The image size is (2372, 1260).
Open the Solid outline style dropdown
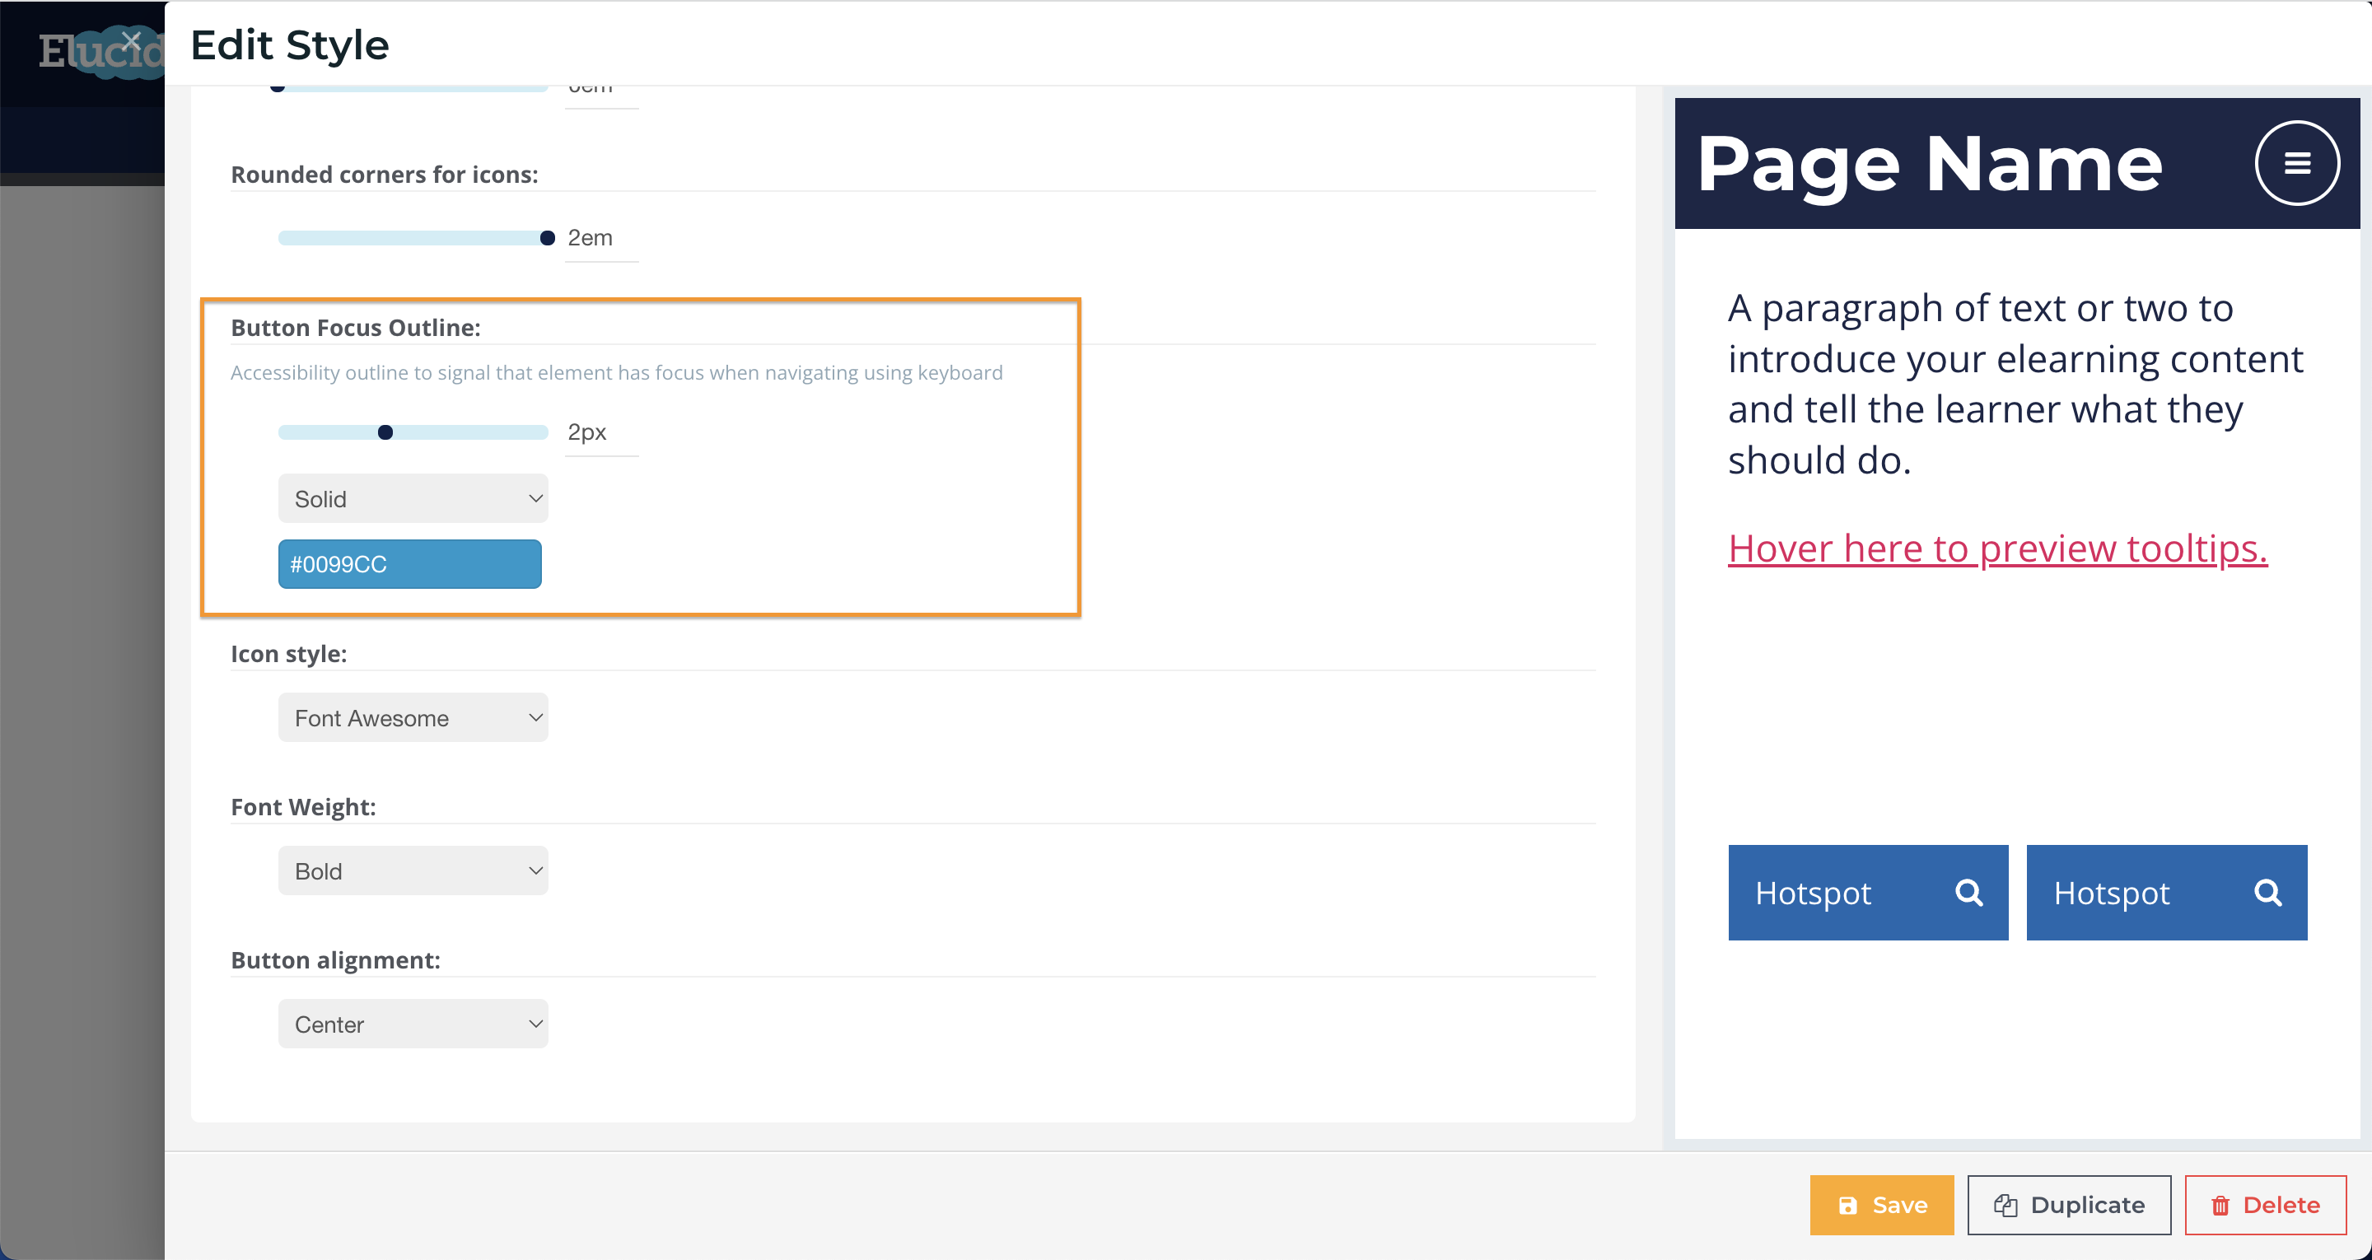(x=413, y=498)
